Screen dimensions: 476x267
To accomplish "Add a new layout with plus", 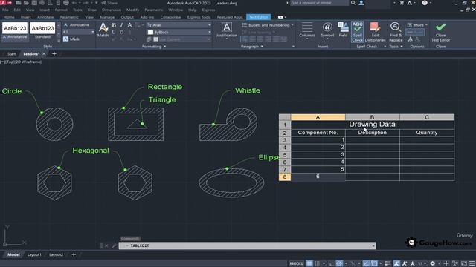I will coord(74,254).
